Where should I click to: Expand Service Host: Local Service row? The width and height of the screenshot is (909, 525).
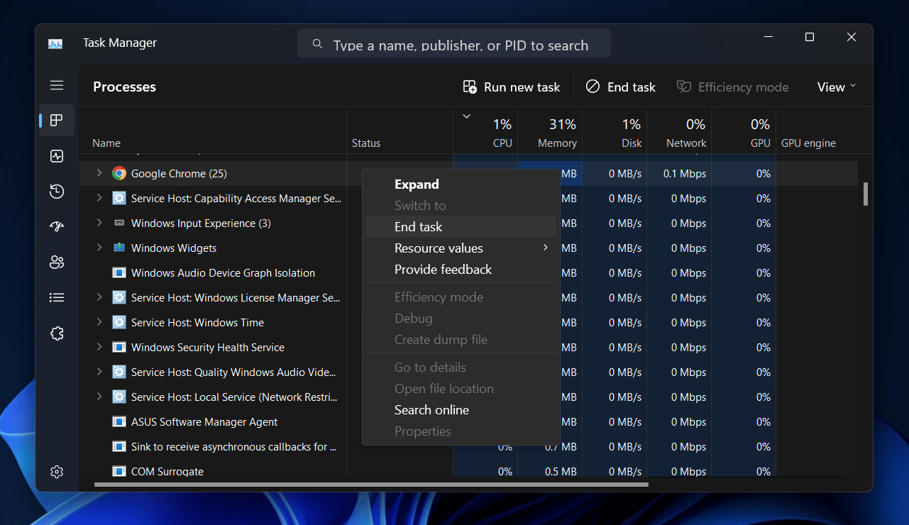(99, 397)
